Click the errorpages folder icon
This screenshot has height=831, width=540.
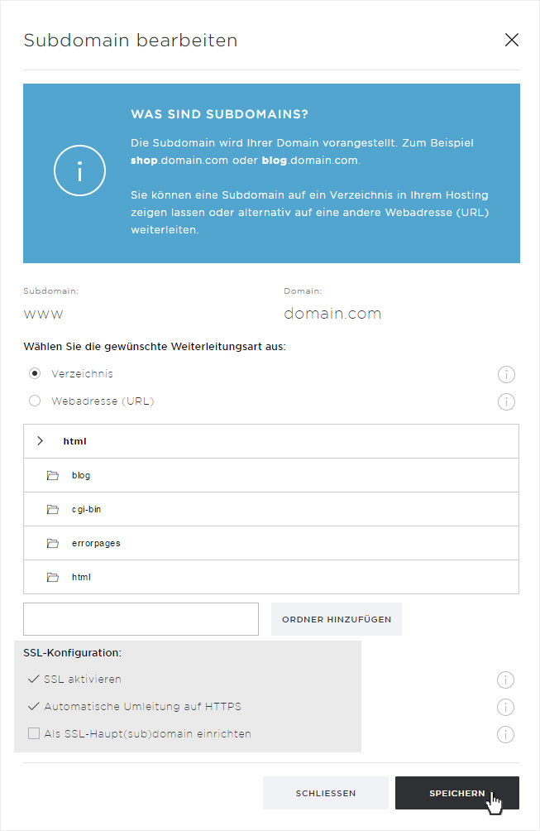(52, 543)
